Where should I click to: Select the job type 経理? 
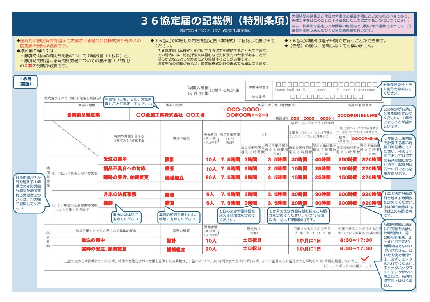click(x=169, y=195)
